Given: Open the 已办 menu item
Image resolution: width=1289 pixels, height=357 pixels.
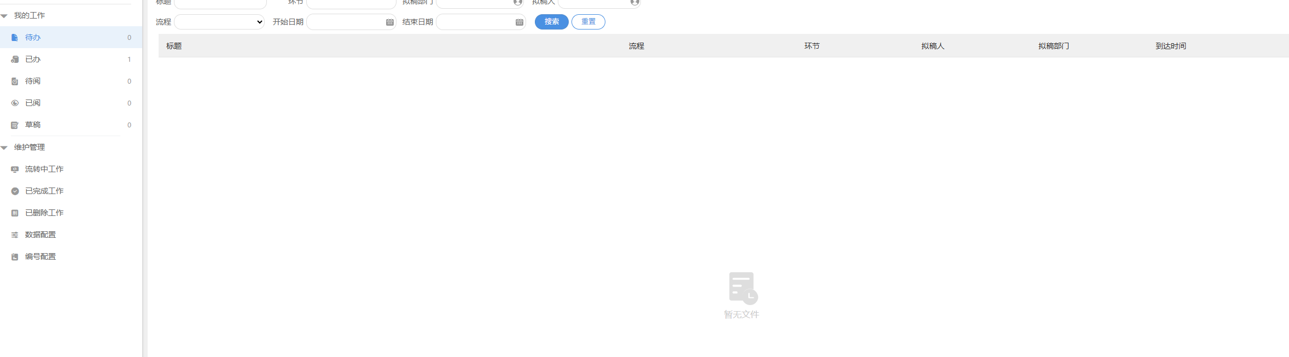Looking at the screenshot, I should pyautogui.click(x=71, y=59).
